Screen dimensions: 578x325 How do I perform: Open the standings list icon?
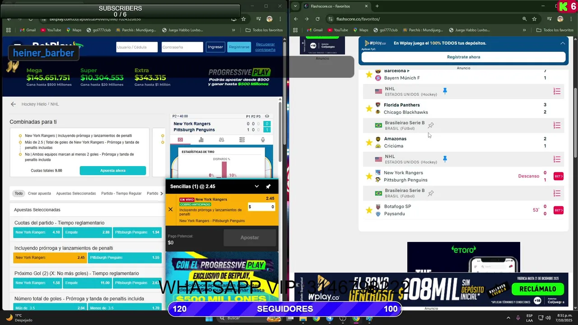(x=242, y=140)
